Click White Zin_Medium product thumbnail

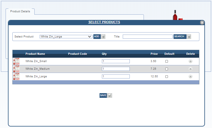tap(16, 69)
